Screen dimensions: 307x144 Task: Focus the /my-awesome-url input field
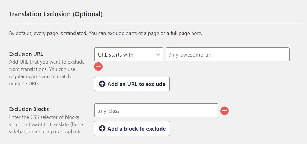(227, 55)
